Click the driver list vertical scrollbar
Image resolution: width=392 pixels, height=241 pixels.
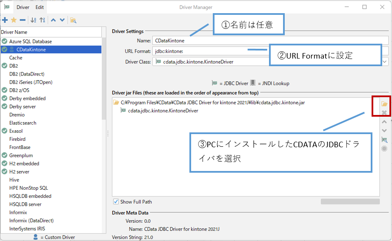[104, 79]
